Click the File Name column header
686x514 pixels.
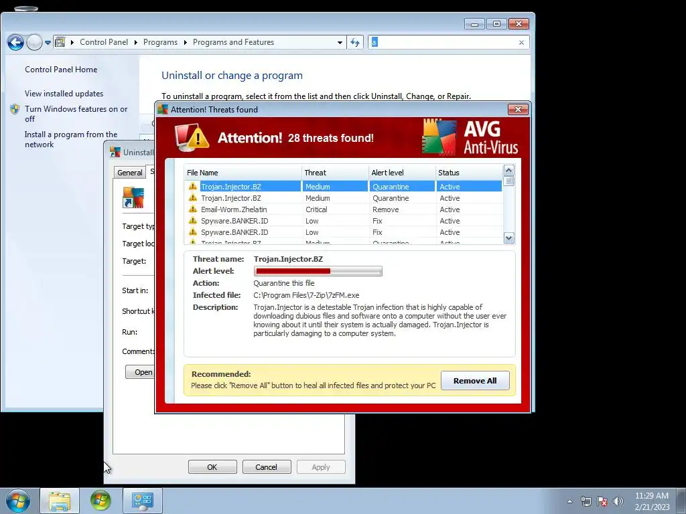(243, 173)
